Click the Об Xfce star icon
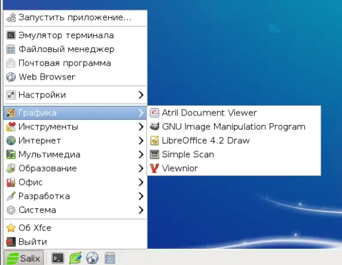 pos(11,228)
